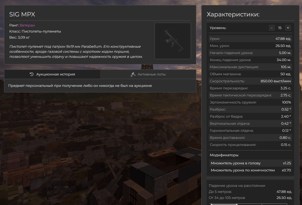Decrease level with the minus button
302x205 pixels.
pyautogui.click(x=272, y=28)
